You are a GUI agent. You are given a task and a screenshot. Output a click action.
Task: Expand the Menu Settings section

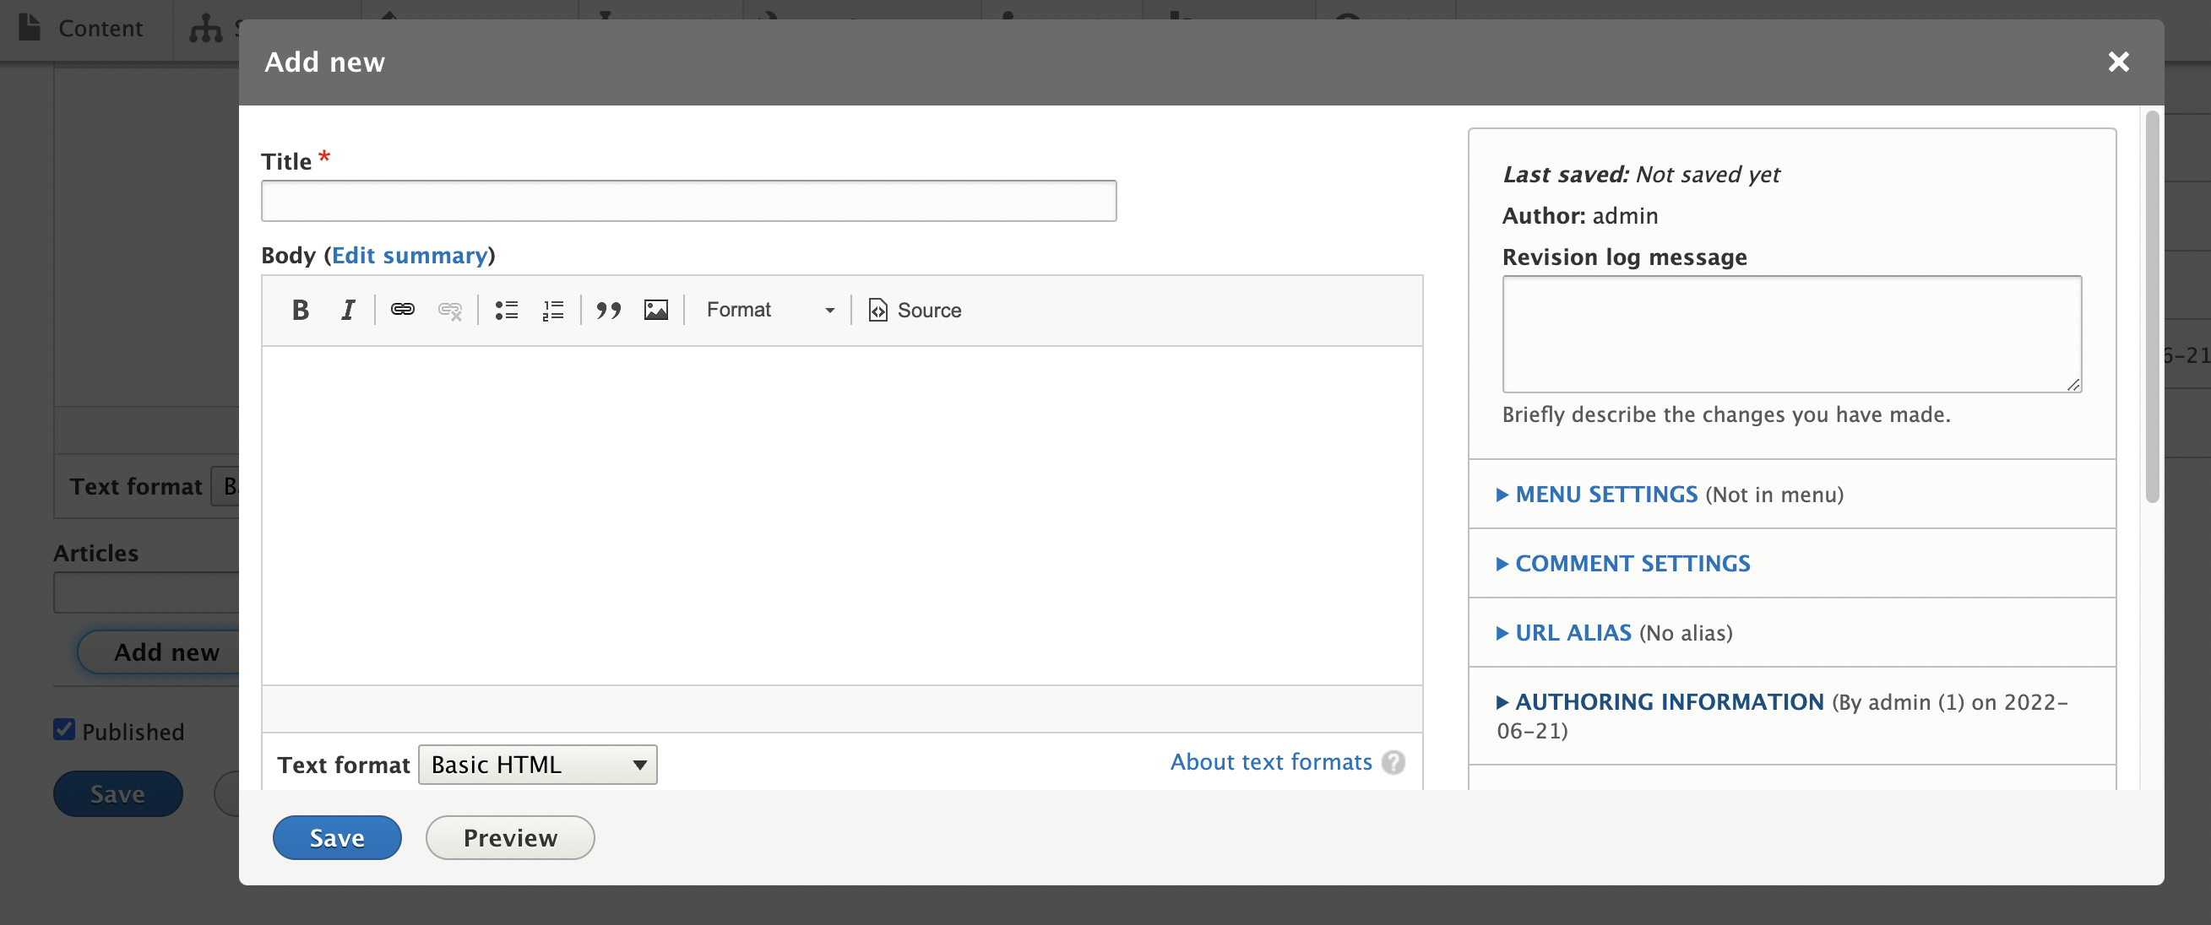click(1604, 495)
